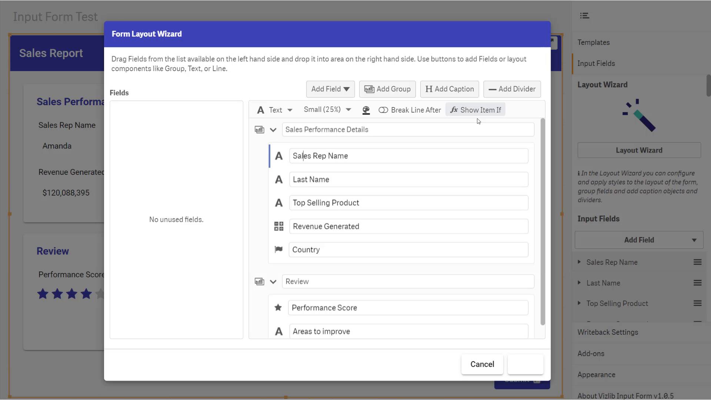The width and height of the screenshot is (711, 400).
Task: Click the Revenue Generated grid icon
Action: (x=278, y=226)
